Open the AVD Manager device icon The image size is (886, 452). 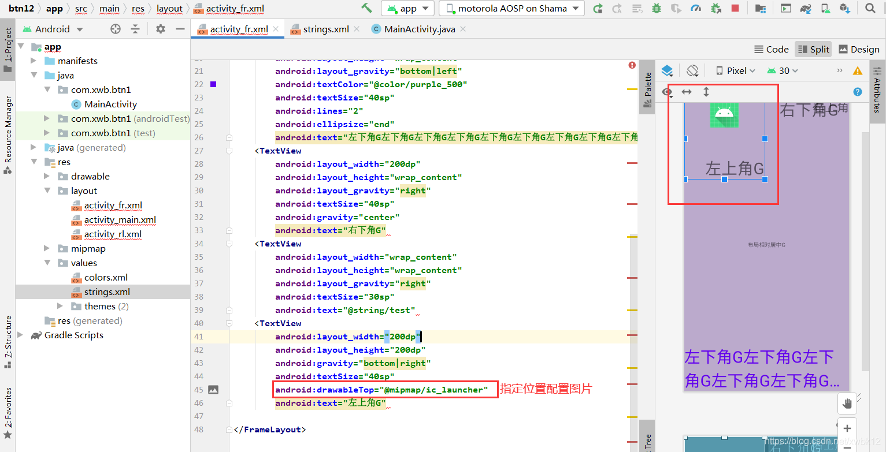pos(826,8)
